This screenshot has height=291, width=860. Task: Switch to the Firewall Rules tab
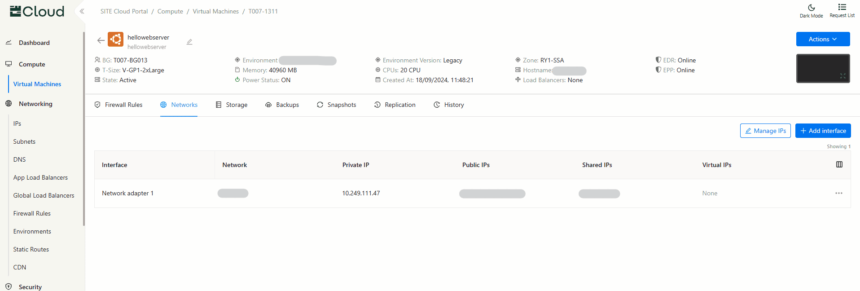pos(118,105)
